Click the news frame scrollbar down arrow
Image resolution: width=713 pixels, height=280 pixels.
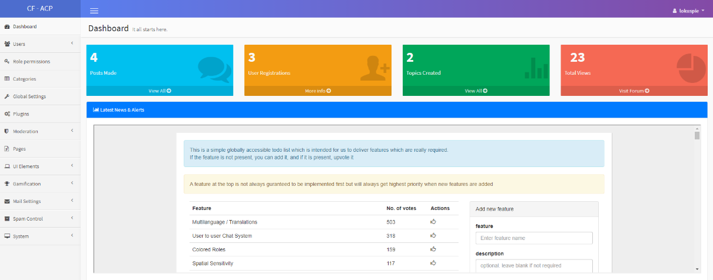[697, 268]
